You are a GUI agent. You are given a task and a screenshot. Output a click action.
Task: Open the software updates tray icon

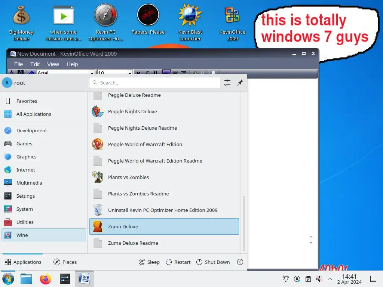[x=297, y=279]
